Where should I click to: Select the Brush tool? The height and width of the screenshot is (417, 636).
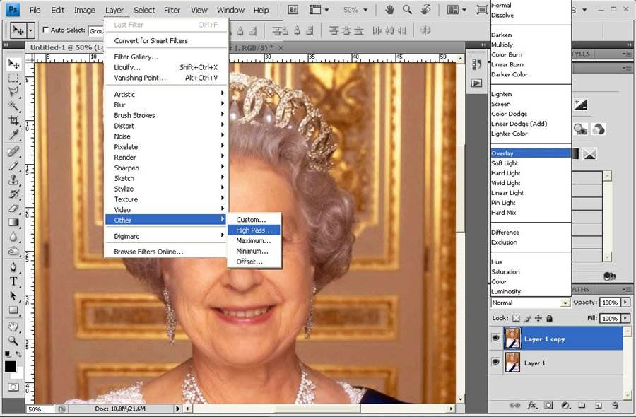[13, 165]
